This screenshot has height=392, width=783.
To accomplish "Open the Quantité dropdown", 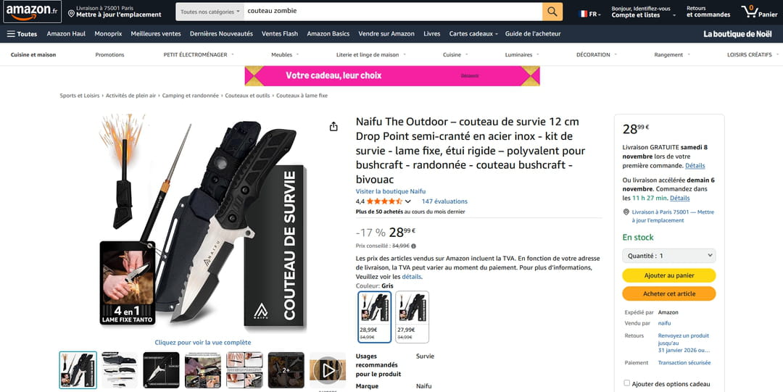I will click(668, 256).
